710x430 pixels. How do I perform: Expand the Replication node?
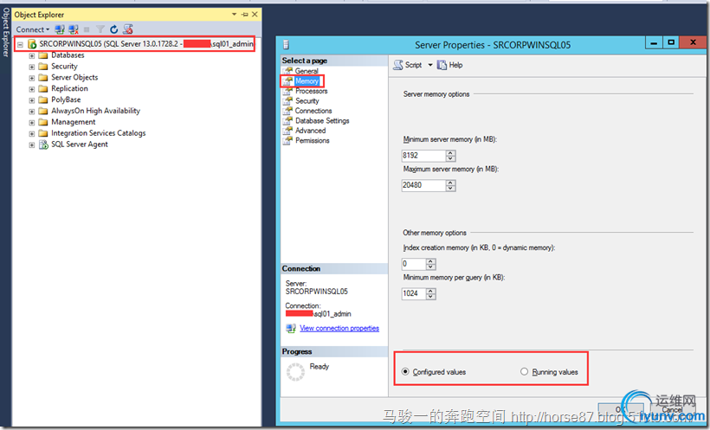32,89
